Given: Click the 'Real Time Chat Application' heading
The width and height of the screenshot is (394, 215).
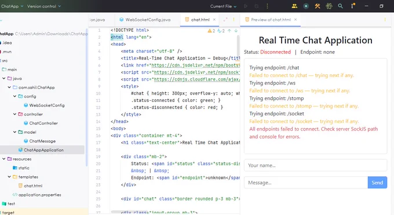Looking at the screenshot, I should [315, 40].
